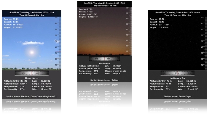
Task: Click the longitude value '13.42987'
Action: pos(191,84)
